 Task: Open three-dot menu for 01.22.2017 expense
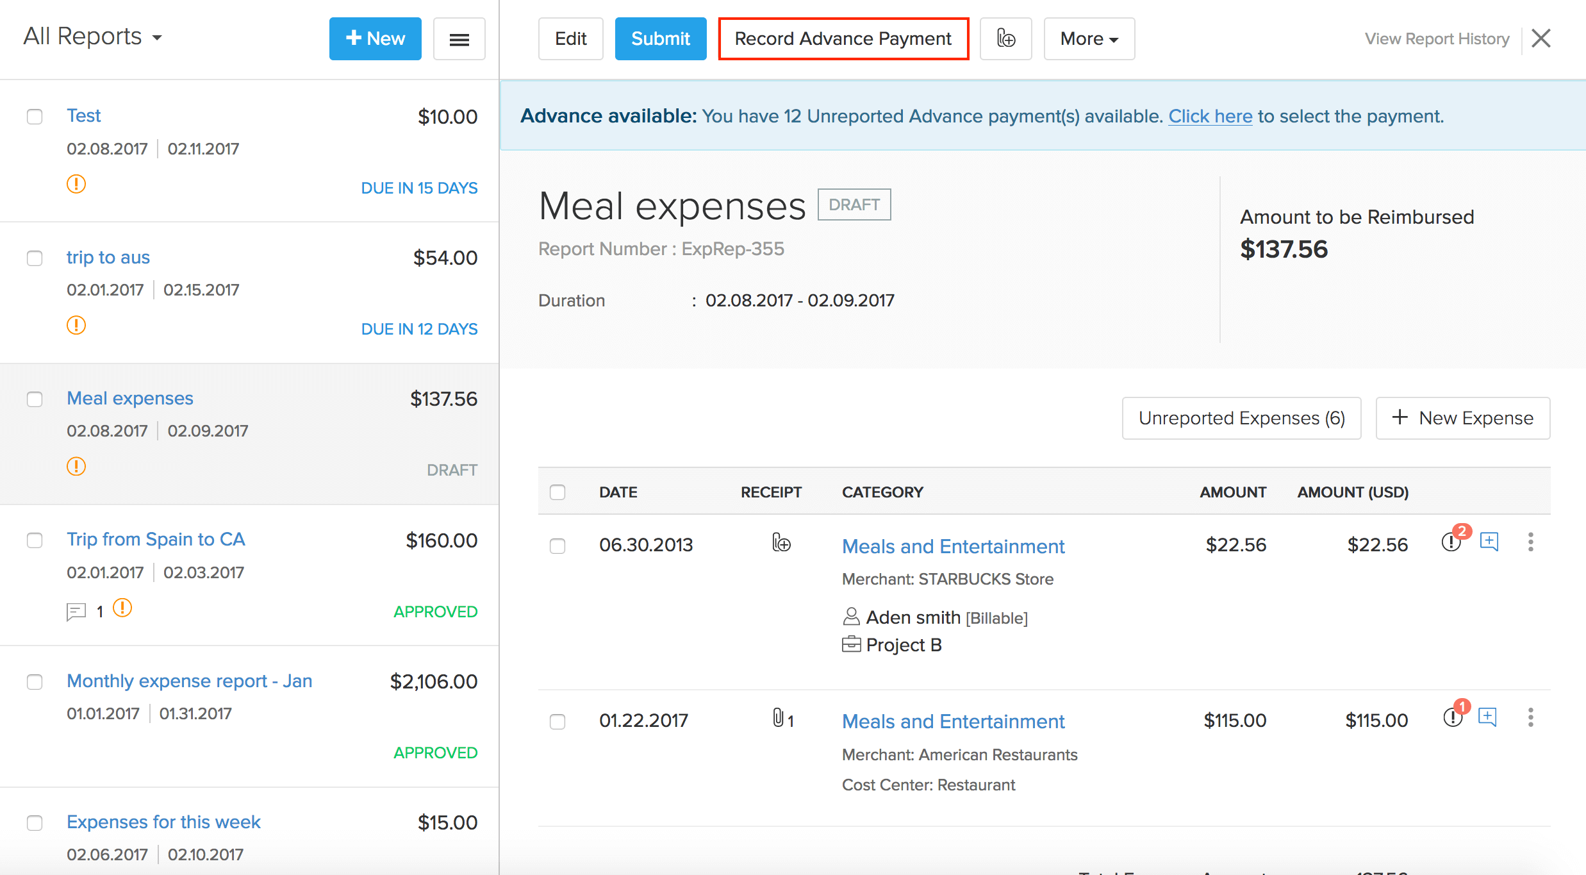tap(1530, 717)
